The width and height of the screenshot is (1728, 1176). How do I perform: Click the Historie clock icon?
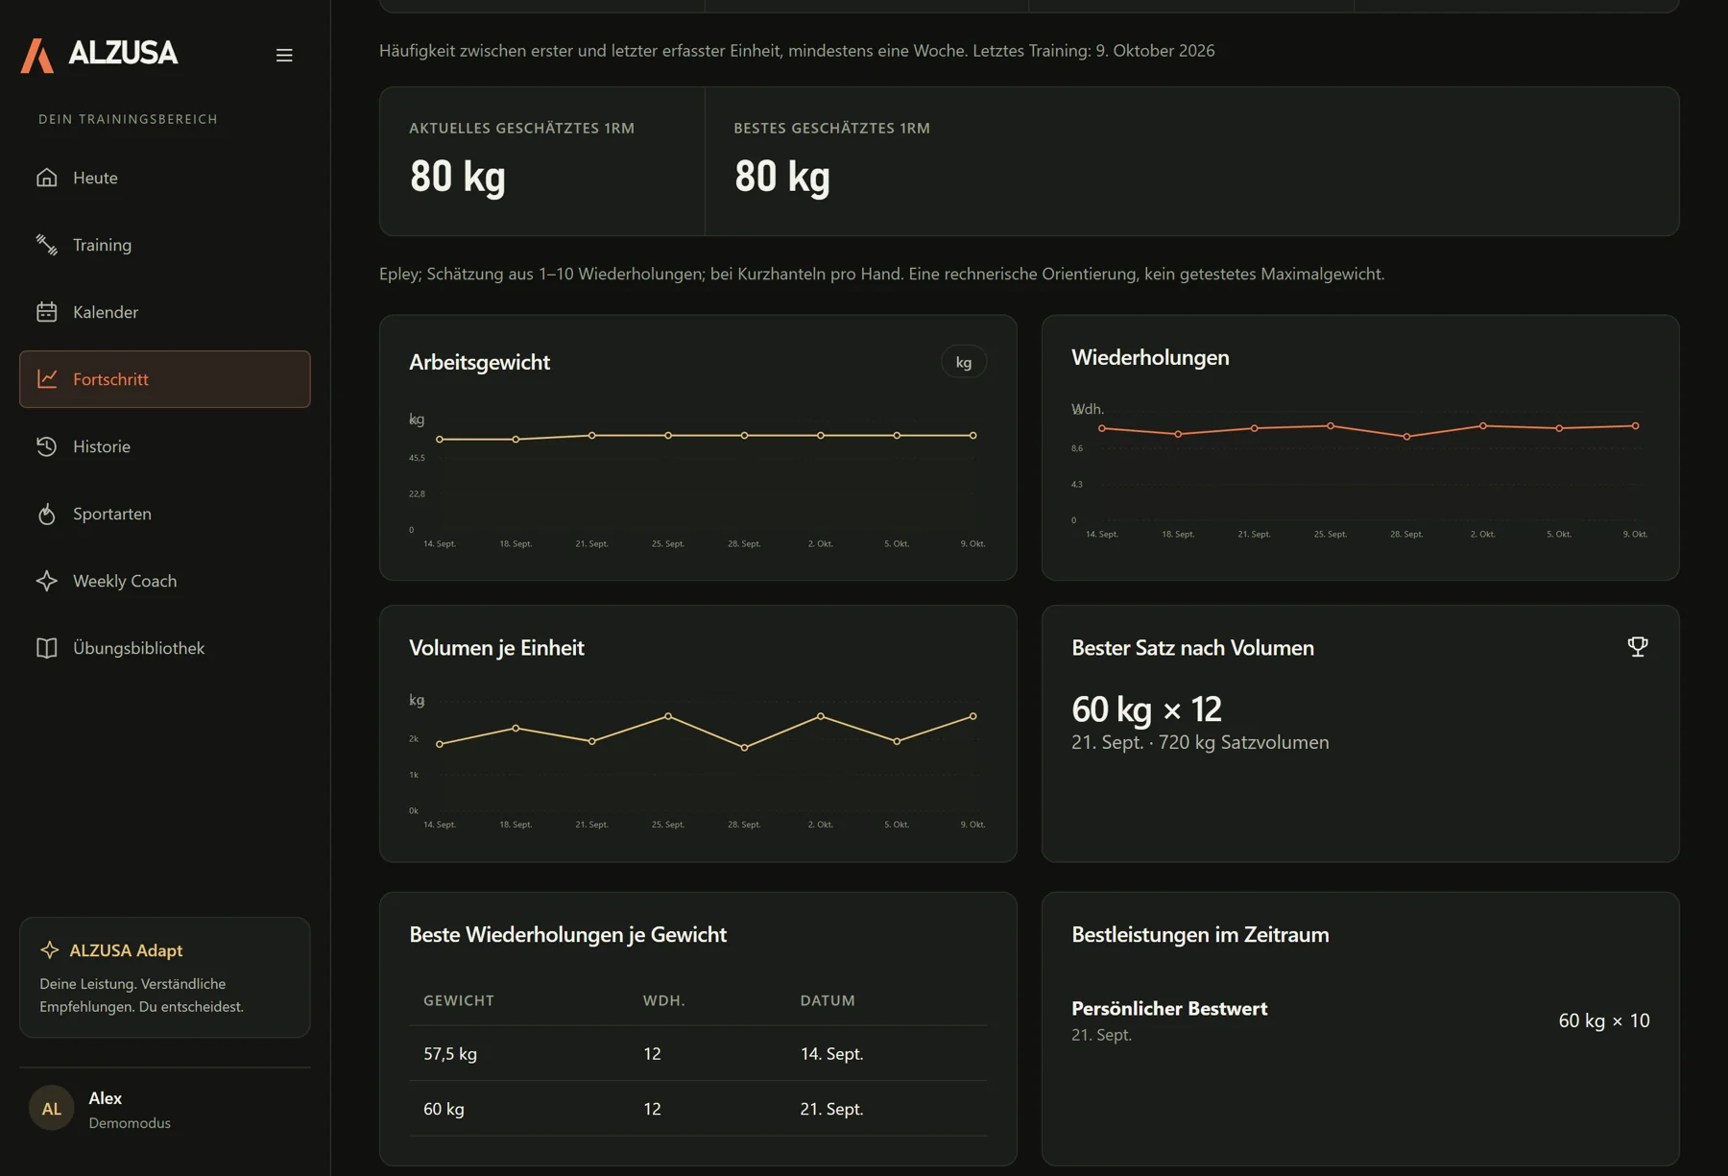[x=47, y=446]
